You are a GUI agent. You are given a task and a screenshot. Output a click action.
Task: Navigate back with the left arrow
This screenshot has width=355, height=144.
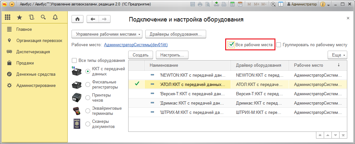click(93, 19)
